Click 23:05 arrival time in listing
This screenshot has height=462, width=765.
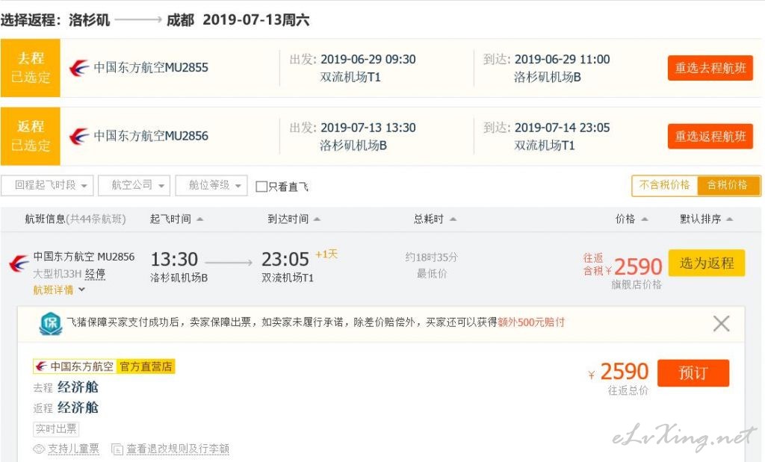[285, 259]
